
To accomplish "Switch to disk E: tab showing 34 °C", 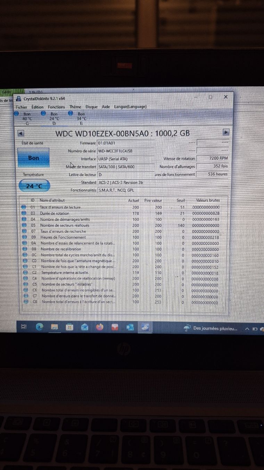I will click(81, 118).
